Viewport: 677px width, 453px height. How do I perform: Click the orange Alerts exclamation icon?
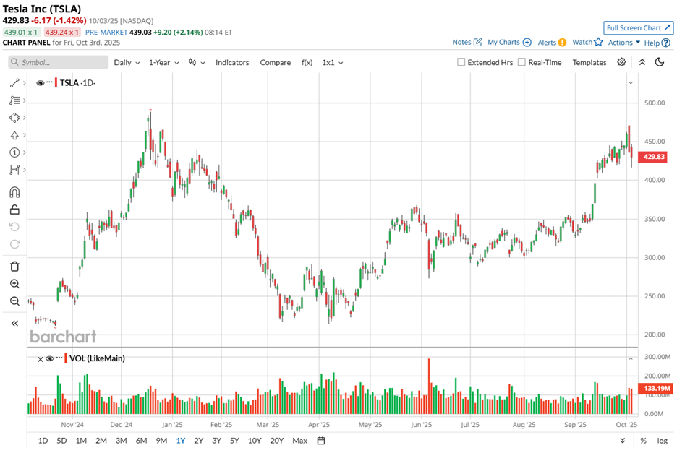point(562,43)
